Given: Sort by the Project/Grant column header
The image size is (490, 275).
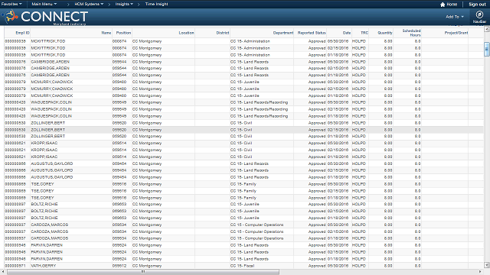Looking at the screenshot, I should pos(456,33).
